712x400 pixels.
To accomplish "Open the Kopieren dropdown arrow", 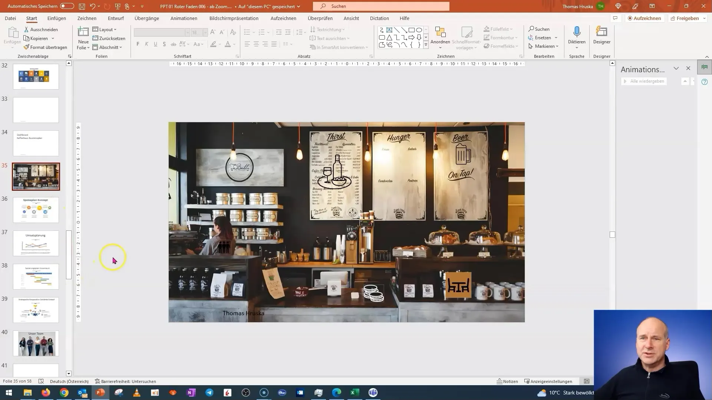I will 53,39.
